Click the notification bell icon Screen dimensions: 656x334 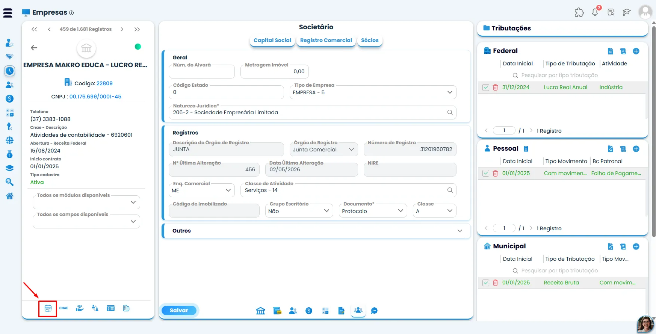point(595,12)
